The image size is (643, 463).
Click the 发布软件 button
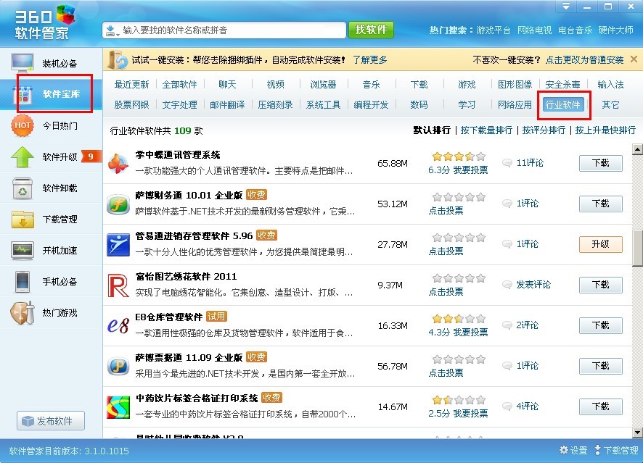point(51,421)
